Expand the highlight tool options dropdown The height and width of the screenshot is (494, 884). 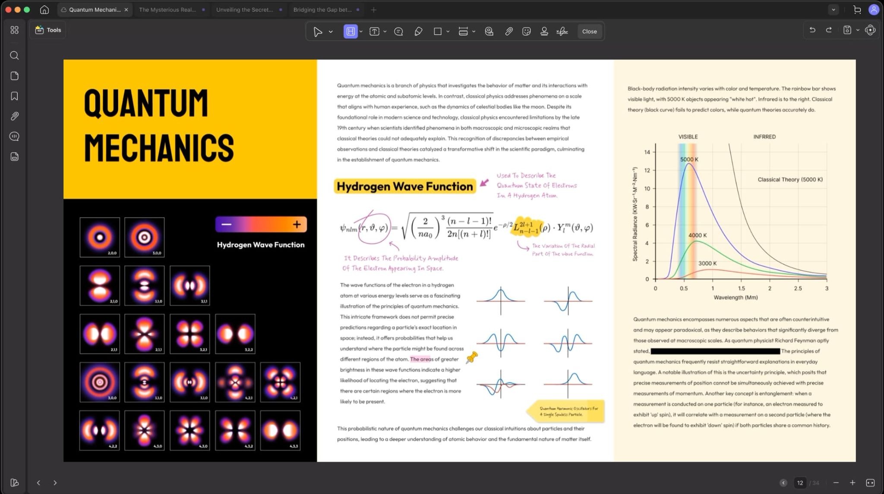[361, 31]
